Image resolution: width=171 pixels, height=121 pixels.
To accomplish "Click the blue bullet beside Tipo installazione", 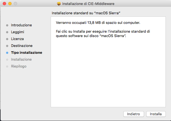I will (x=7, y=53).
